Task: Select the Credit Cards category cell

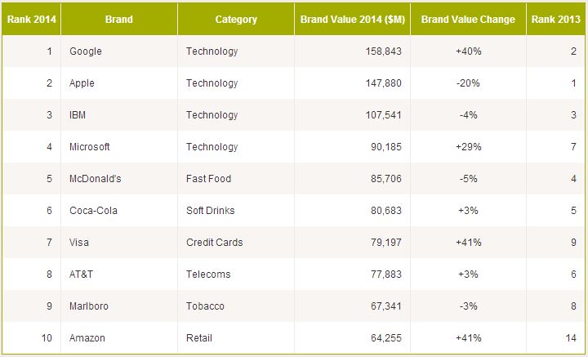Action: coord(214,243)
